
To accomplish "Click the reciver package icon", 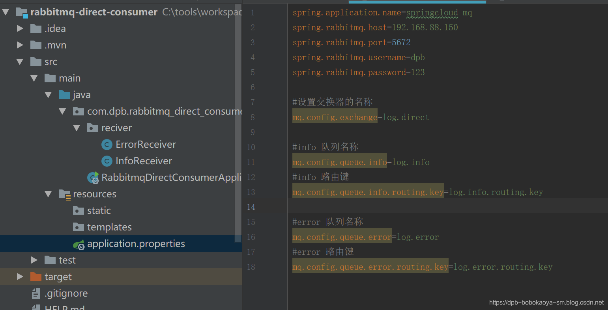I will [x=93, y=128].
